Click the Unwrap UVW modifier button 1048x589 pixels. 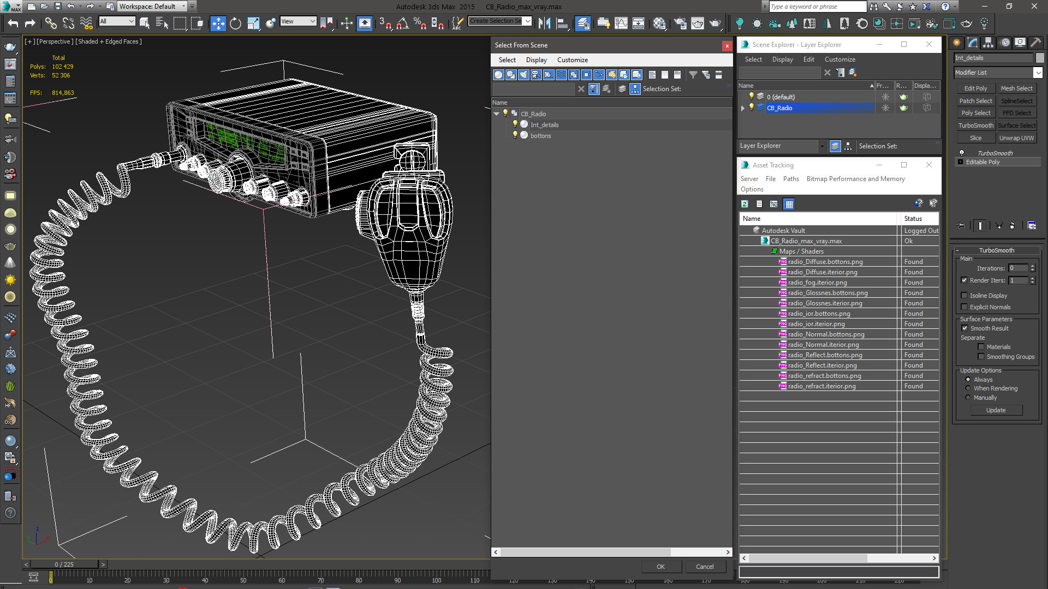click(x=1016, y=138)
